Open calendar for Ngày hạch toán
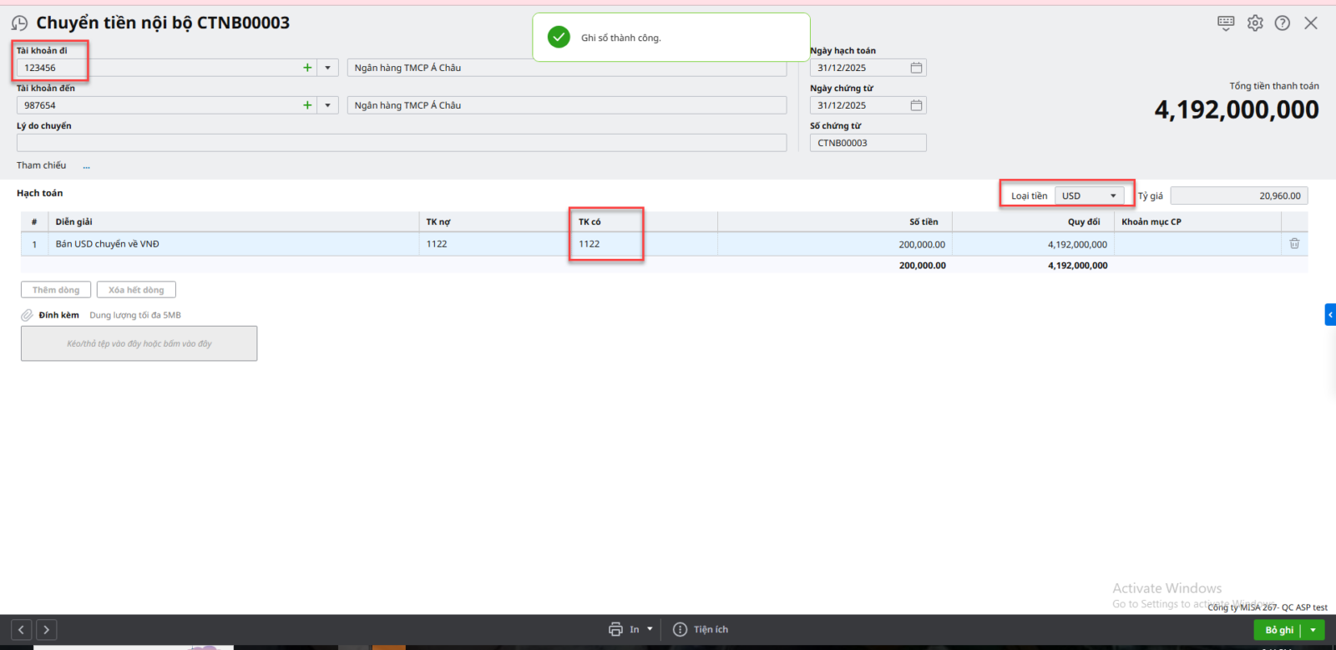The width and height of the screenshot is (1336, 650). 916,68
